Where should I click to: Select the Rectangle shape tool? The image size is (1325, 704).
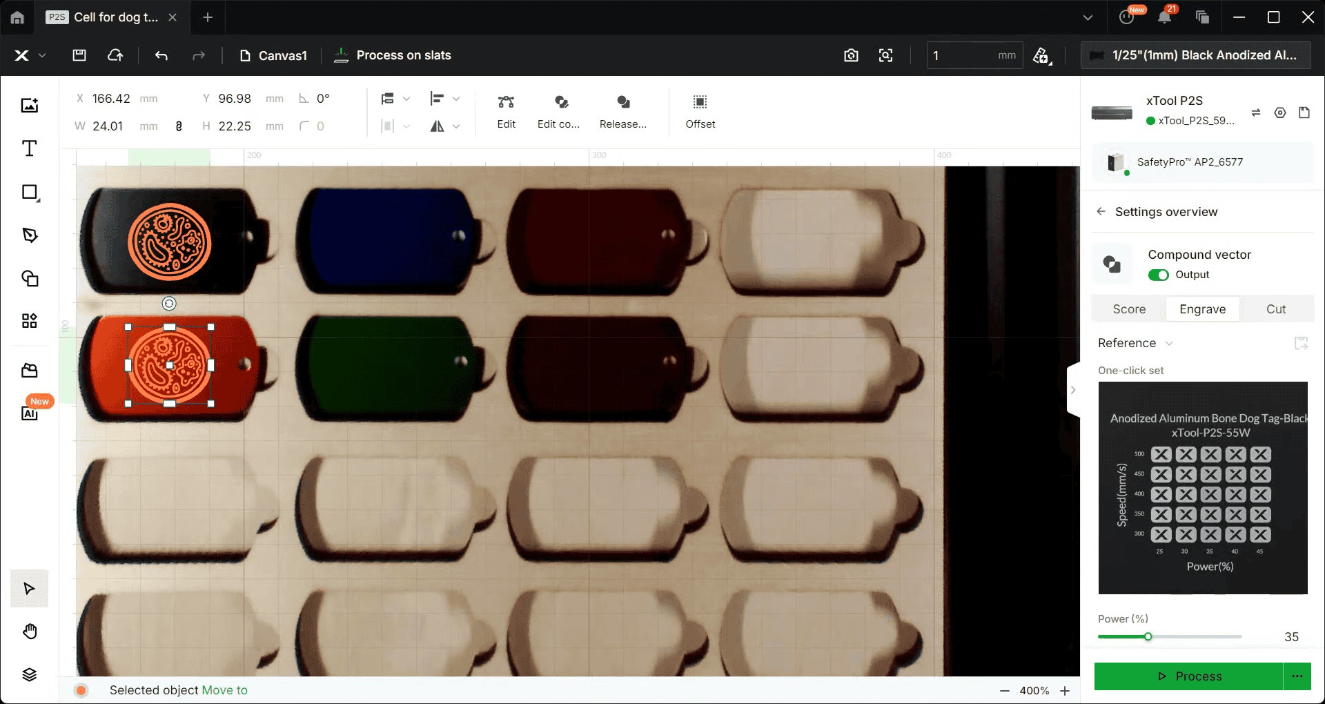click(29, 192)
